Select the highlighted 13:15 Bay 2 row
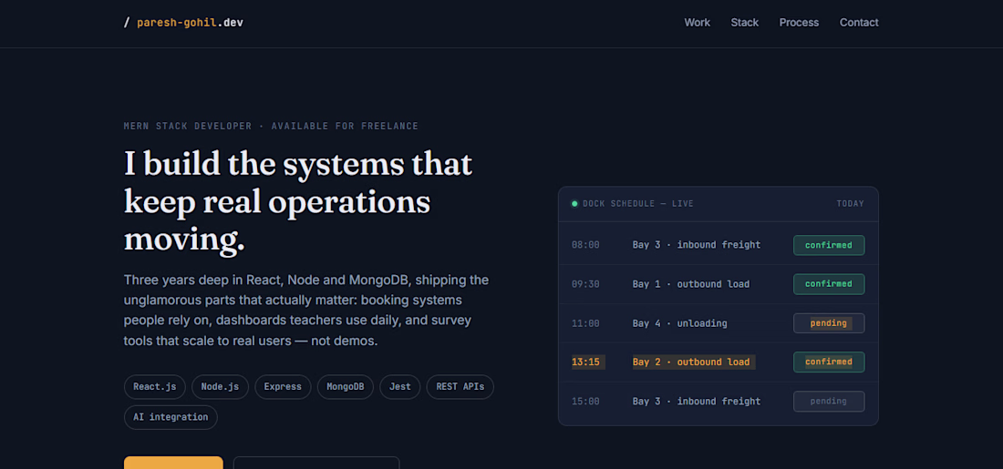 pyautogui.click(x=719, y=362)
